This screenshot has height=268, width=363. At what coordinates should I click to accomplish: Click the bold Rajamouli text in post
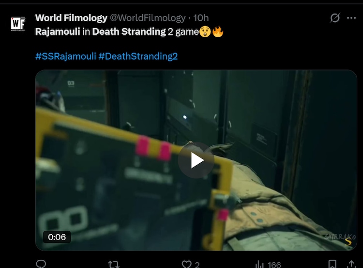pos(58,31)
